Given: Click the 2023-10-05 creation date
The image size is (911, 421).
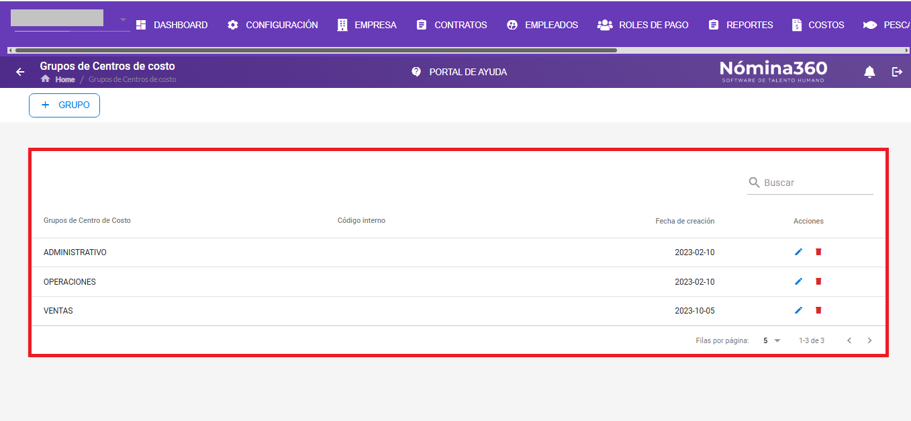Looking at the screenshot, I should tap(695, 311).
